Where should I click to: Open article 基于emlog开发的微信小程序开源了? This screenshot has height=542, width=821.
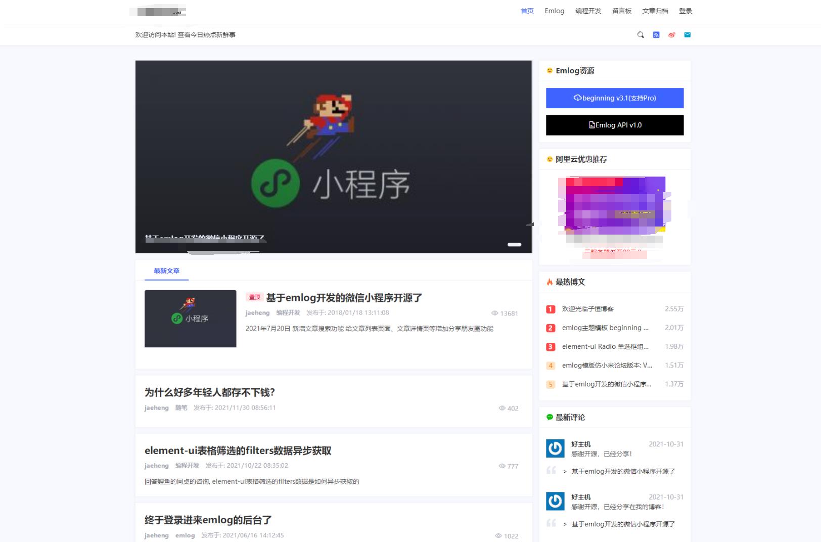(343, 298)
